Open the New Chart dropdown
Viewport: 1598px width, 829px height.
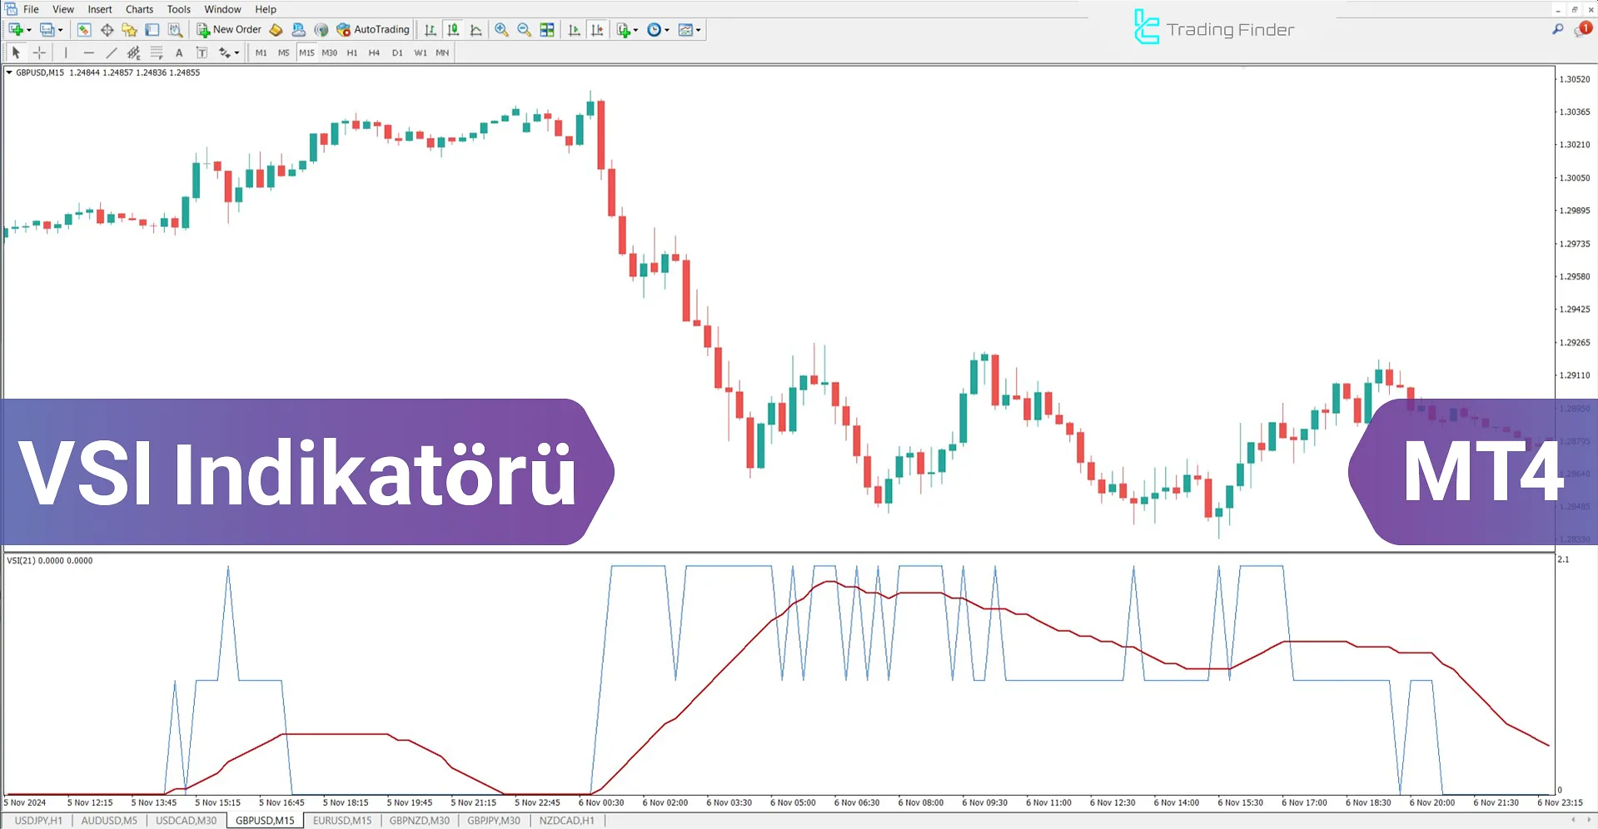tap(27, 29)
